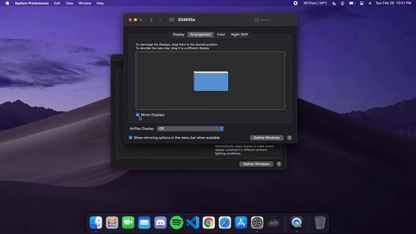Click the Search field in preferences
416x234 pixels.
[273, 19]
